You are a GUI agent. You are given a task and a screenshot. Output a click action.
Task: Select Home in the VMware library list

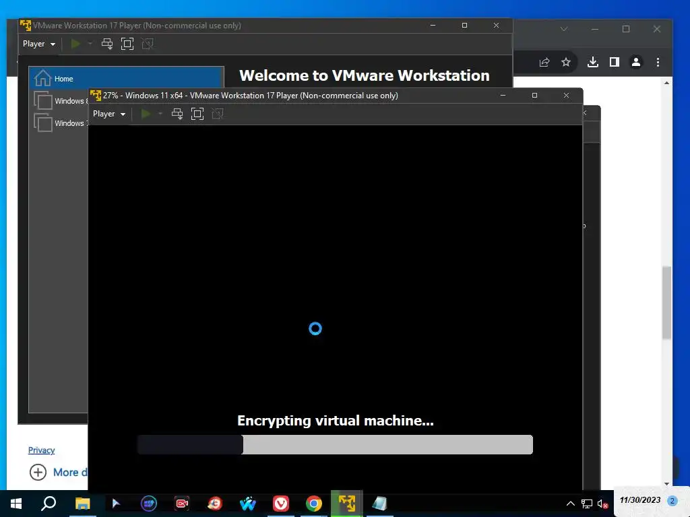(x=126, y=79)
